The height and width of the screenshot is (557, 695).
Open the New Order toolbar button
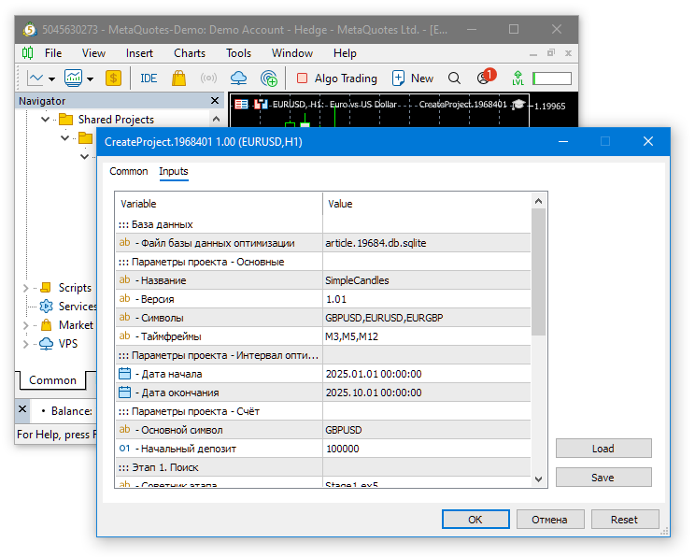(x=413, y=79)
